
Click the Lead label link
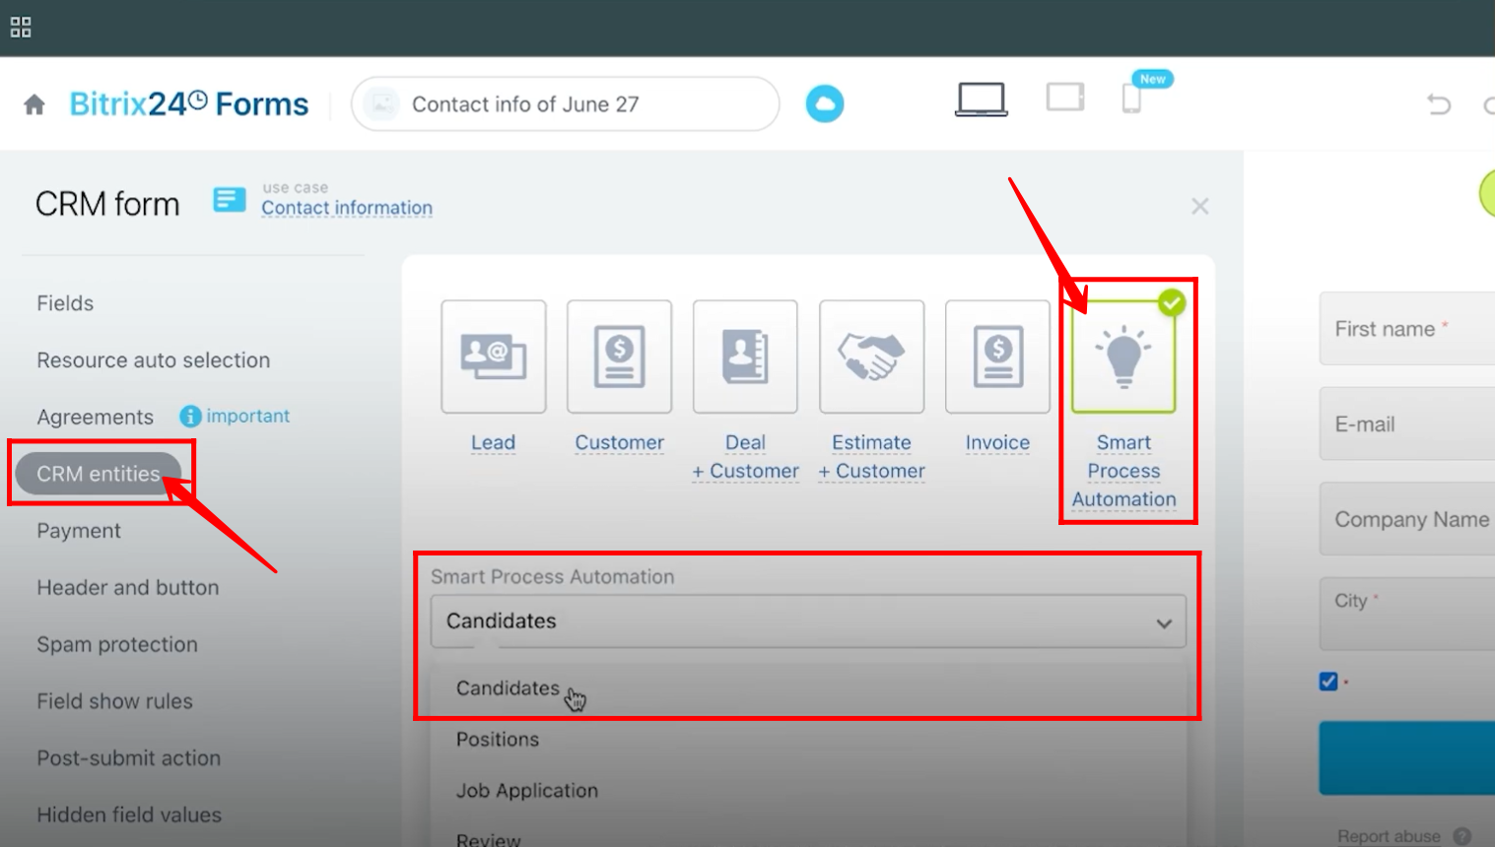tap(493, 443)
